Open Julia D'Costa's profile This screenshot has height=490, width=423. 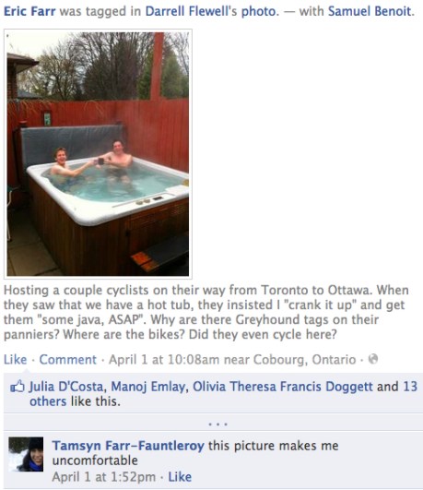pyautogui.click(x=66, y=387)
